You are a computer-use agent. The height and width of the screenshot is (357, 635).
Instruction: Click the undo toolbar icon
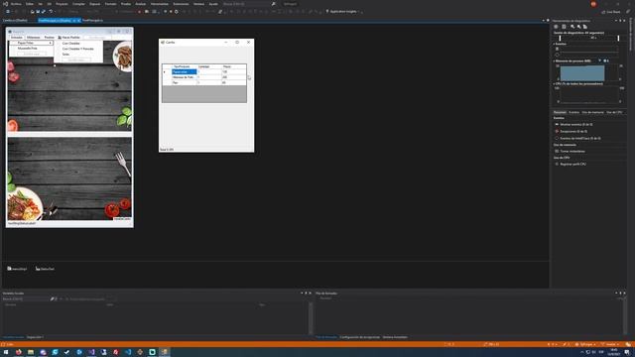(51, 11)
